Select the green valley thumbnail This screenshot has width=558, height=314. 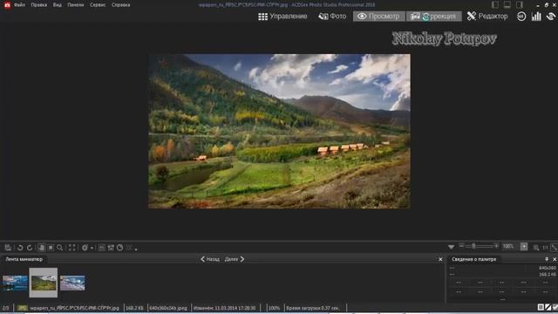pos(43,283)
